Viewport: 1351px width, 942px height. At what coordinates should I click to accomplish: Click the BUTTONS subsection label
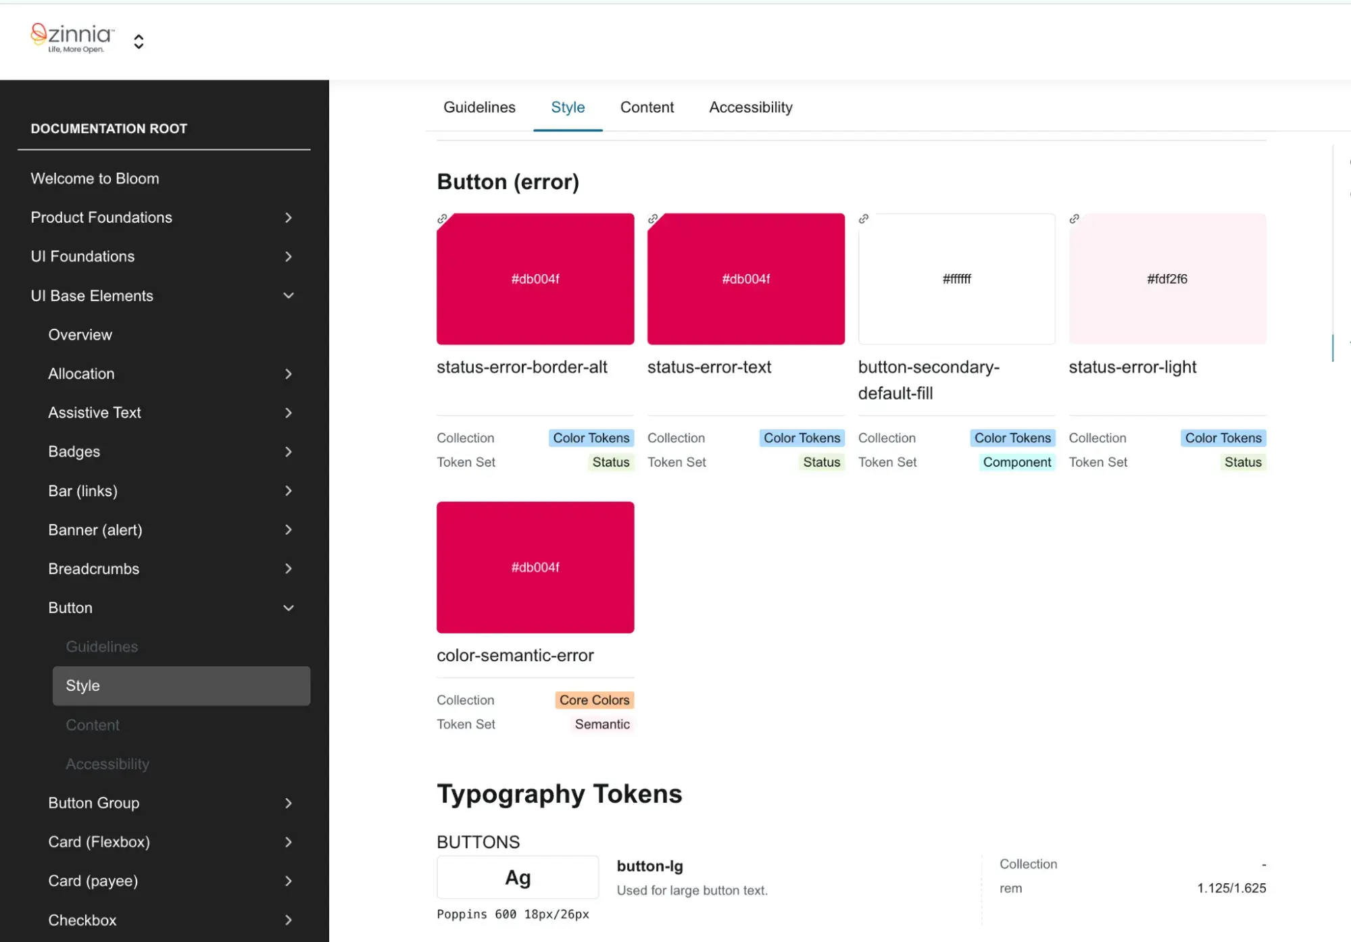point(478,842)
